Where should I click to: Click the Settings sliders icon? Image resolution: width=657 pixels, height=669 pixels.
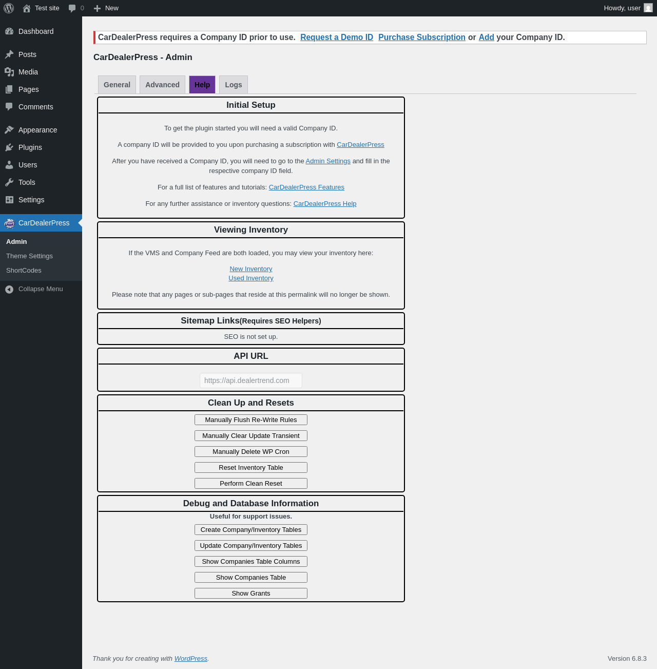coord(9,200)
